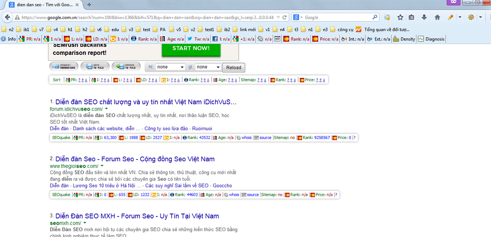Open the bookmarks list icon next to the star

411,18
